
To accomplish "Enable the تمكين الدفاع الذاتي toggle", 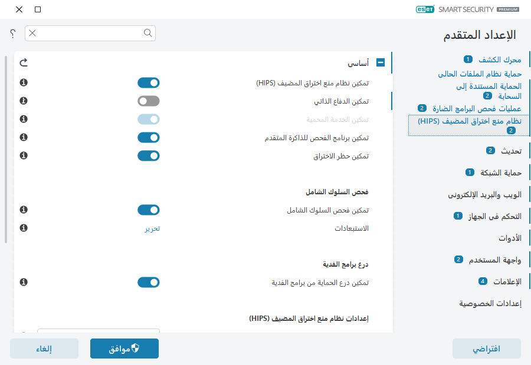I will click(x=149, y=101).
